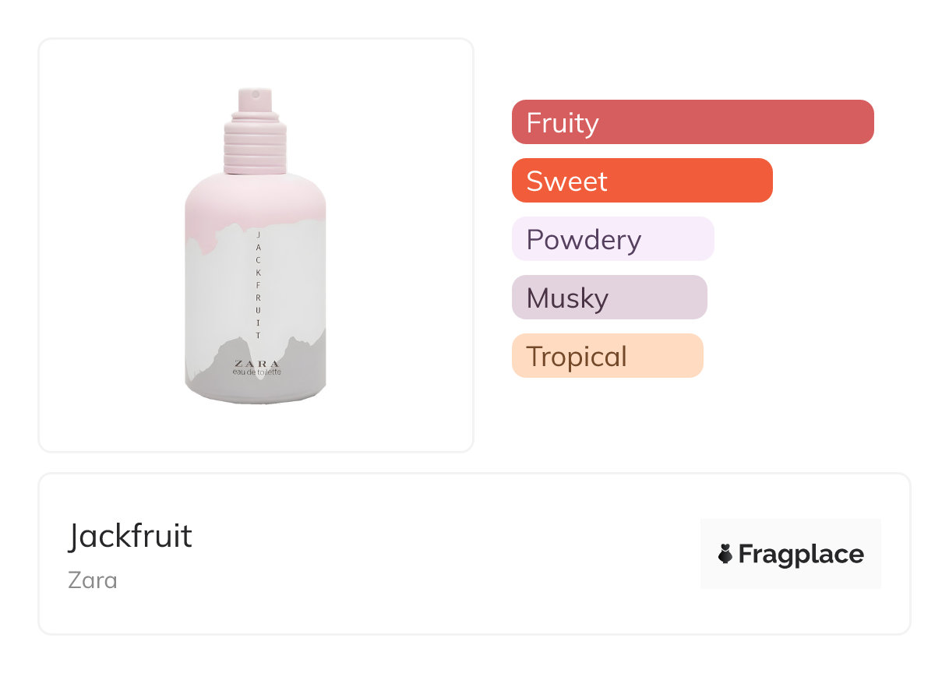Click the Zara brand name below the title
Image resolution: width=949 pixels, height=673 pixels.
[x=93, y=580]
